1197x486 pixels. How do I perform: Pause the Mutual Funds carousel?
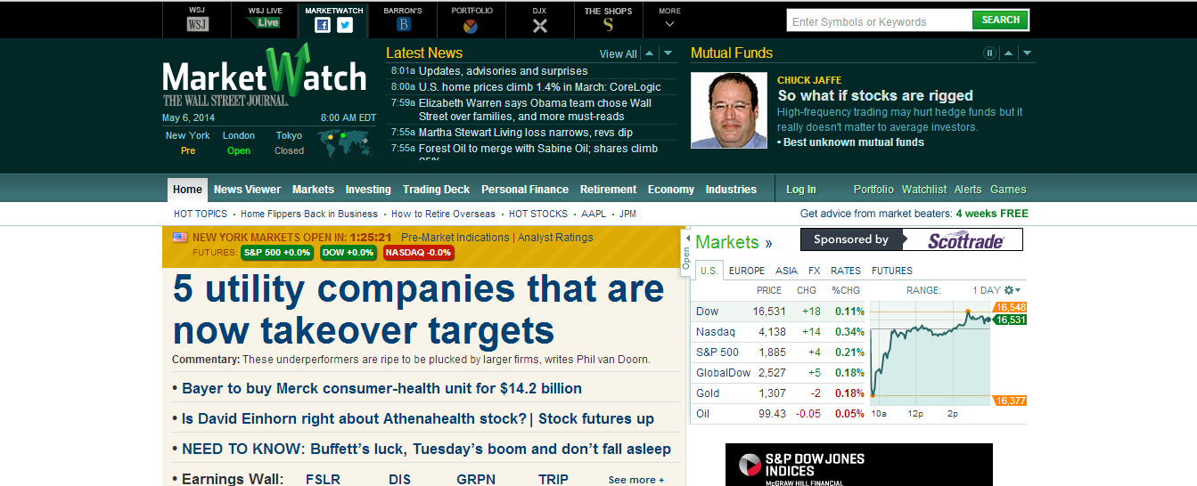click(x=989, y=53)
